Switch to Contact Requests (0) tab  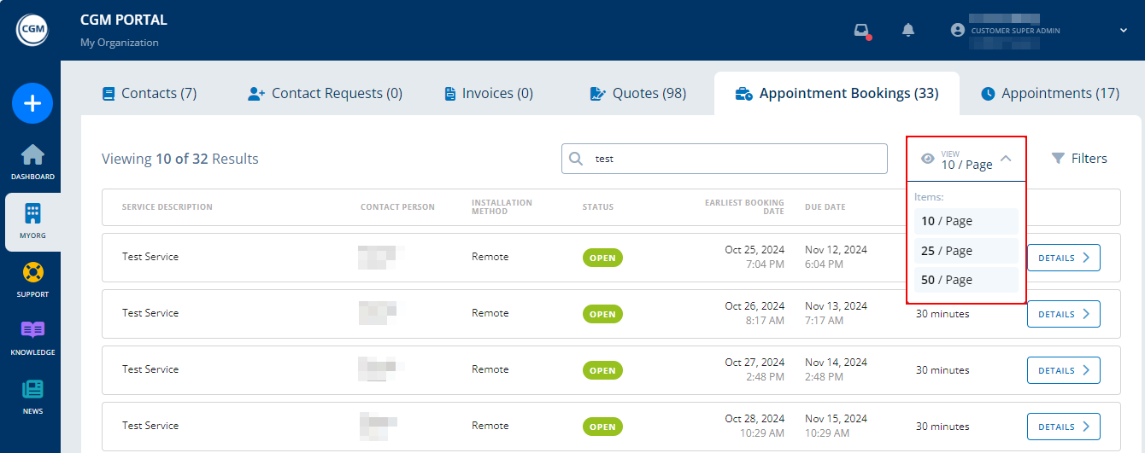pyautogui.click(x=325, y=93)
